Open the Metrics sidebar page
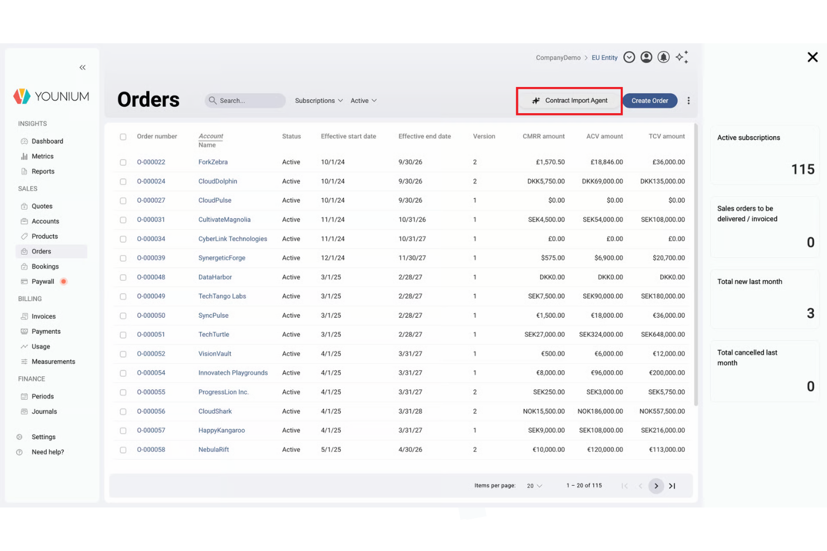This screenshot has height=551, width=827. 42,156
